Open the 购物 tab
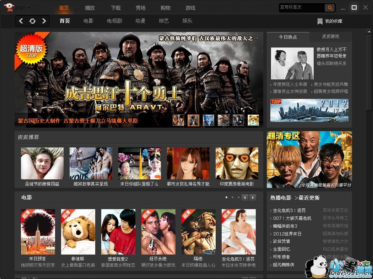 [165, 8]
